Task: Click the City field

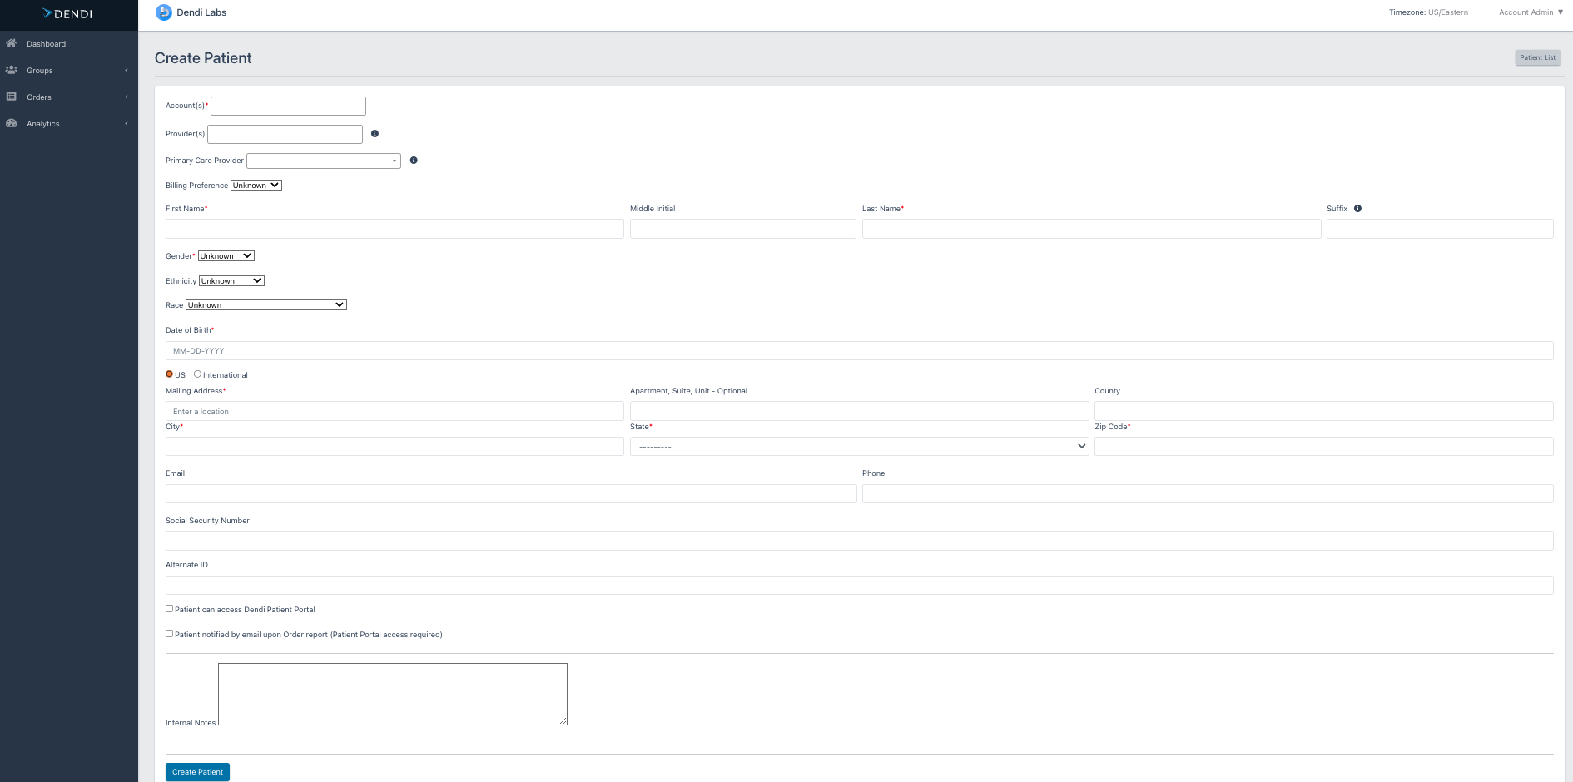Action: pos(394,446)
